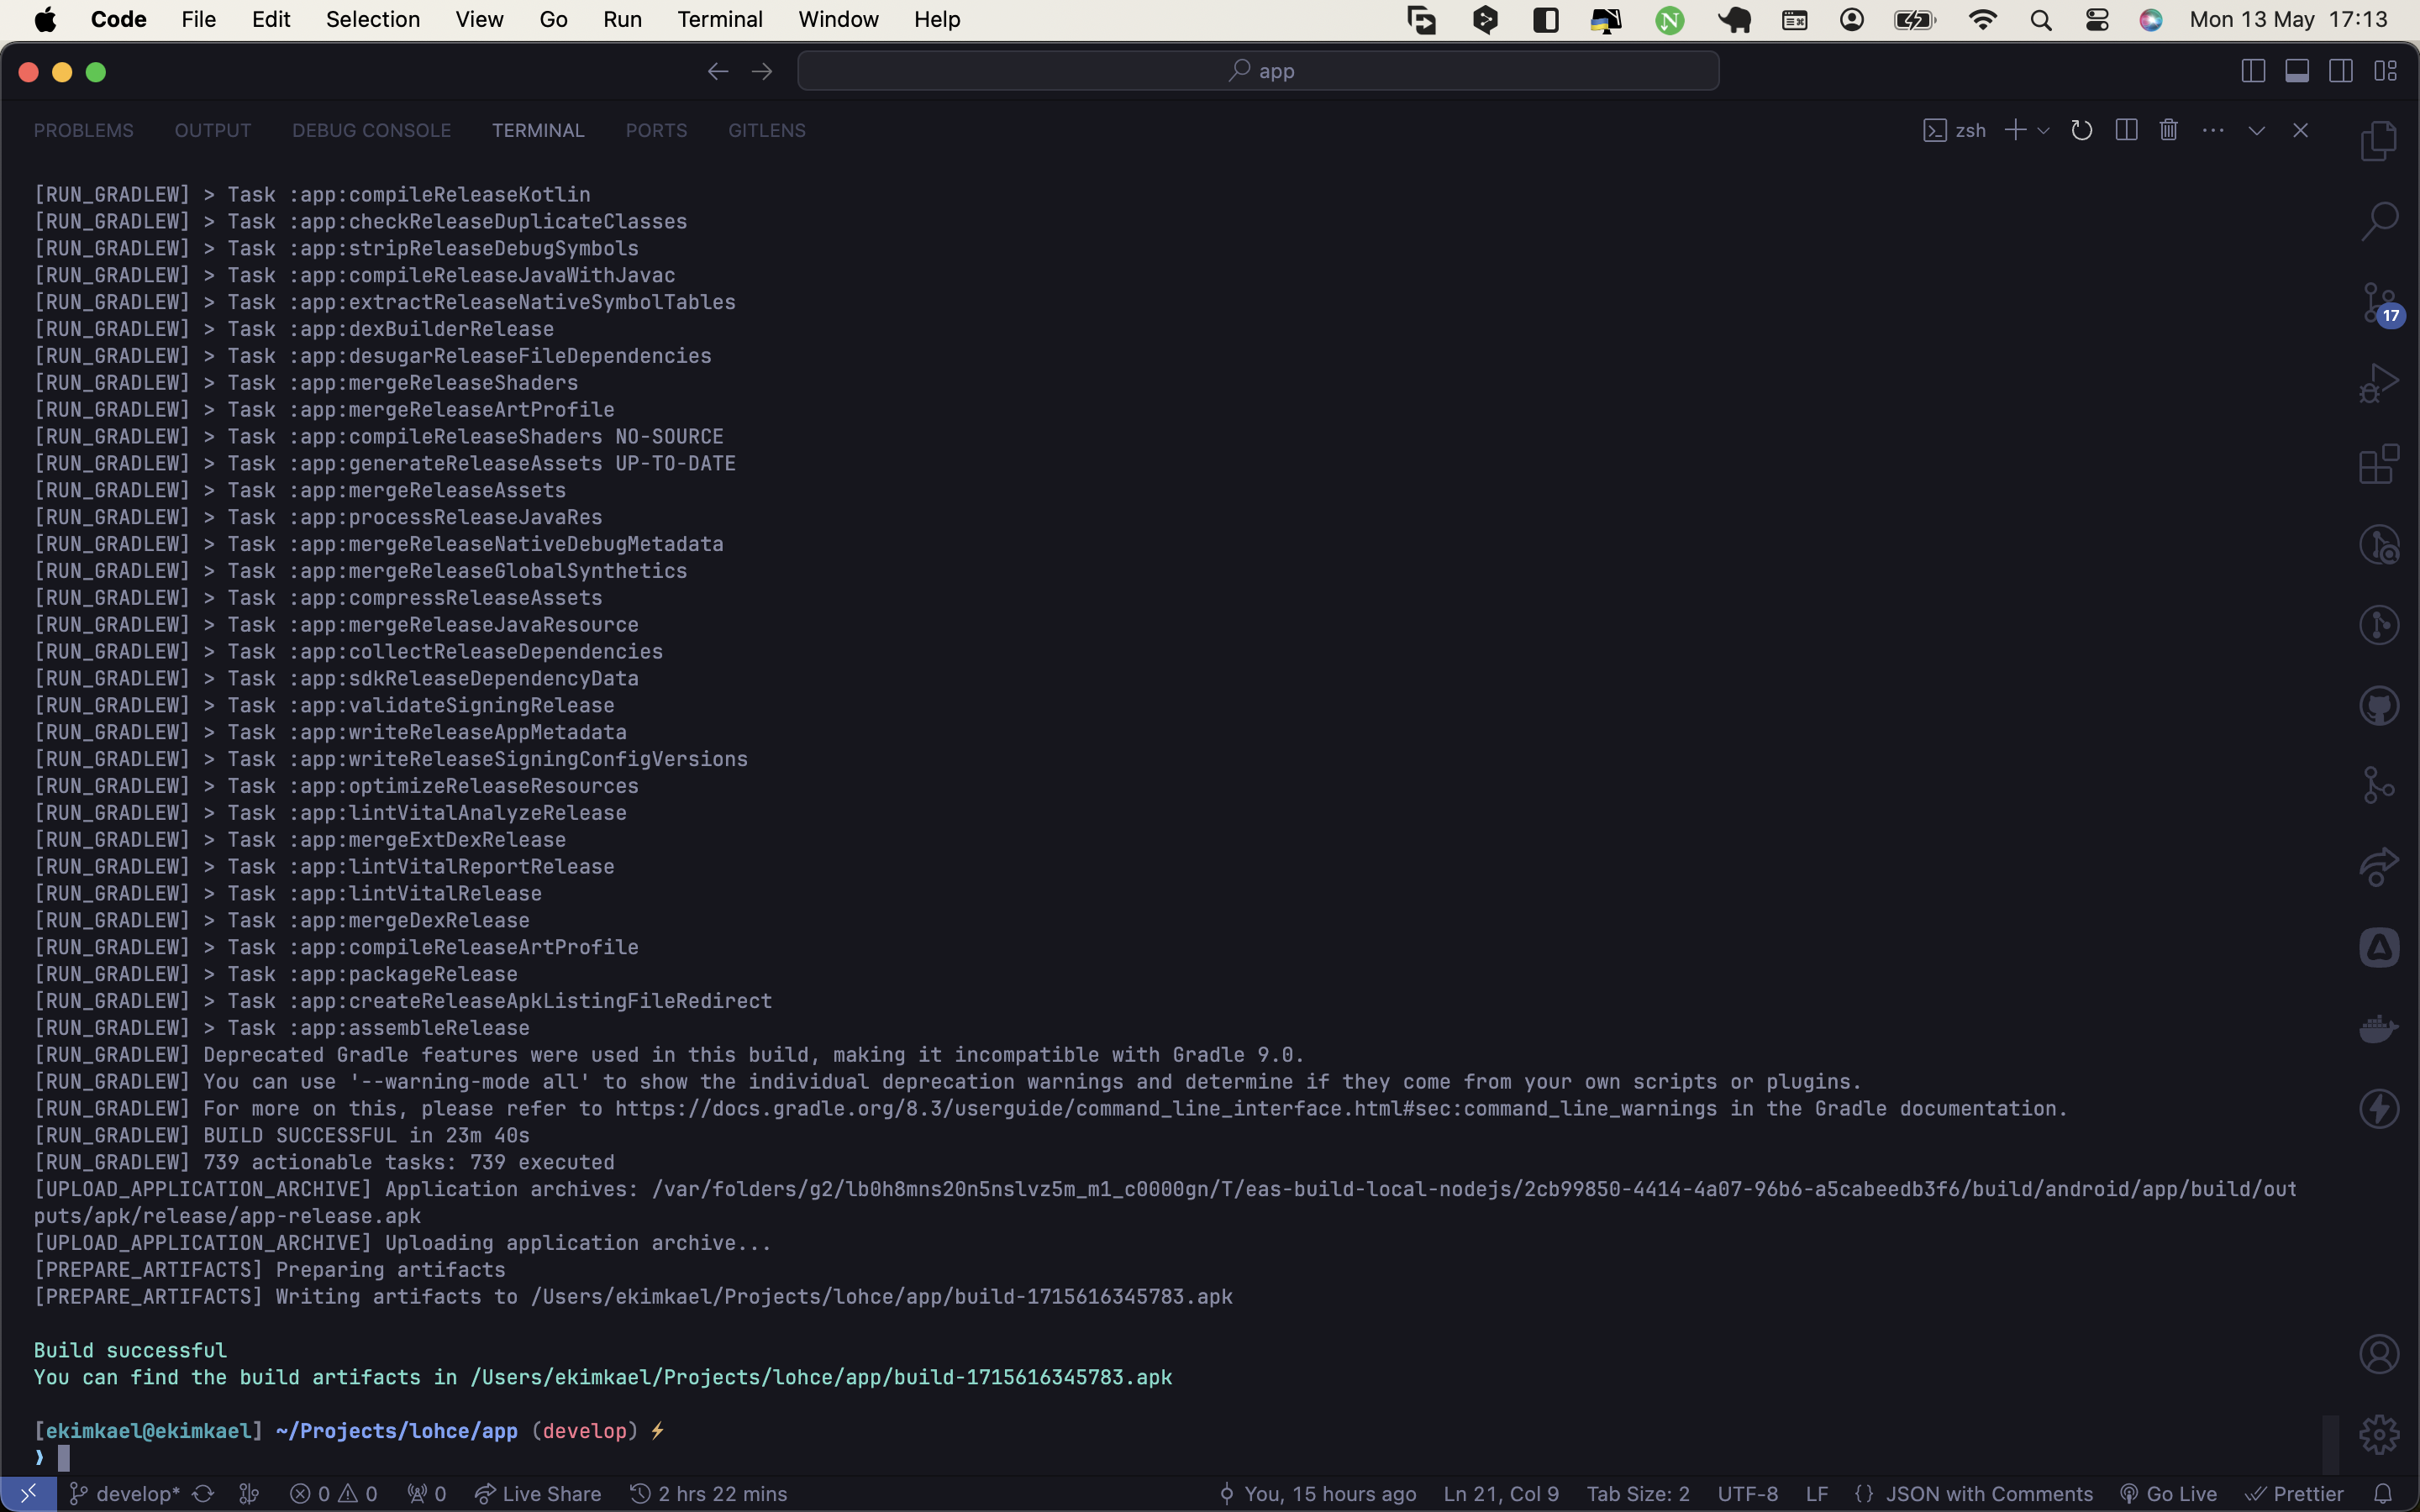Viewport: 2420px width, 1512px height.
Task: Open the Run menu
Action: (622, 19)
